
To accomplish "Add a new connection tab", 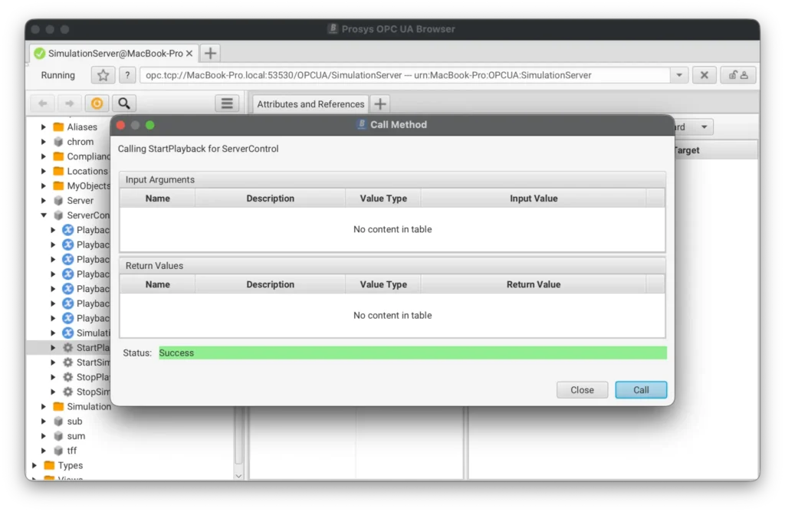I will (210, 53).
